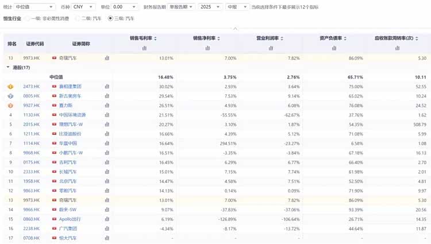Viewport: 431px width, 244px height.
Task: Click the 单位 0.00 input box
Action: [x=125, y=7]
